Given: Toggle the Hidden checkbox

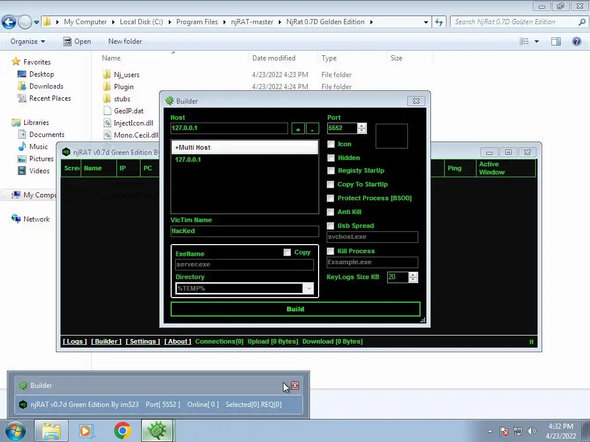Looking at the screenshot, I should pos(331,158).
